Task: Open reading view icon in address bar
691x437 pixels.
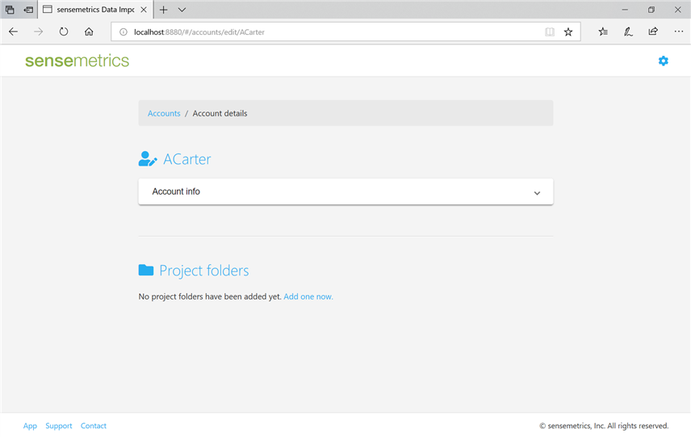Action: (550, 32)
